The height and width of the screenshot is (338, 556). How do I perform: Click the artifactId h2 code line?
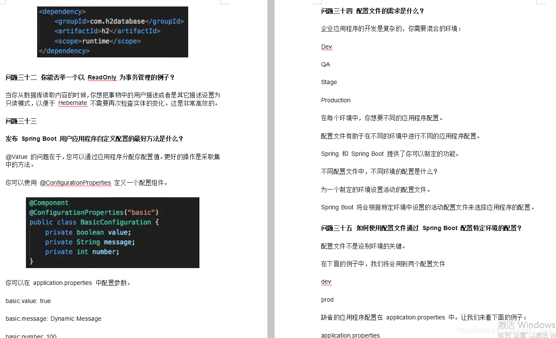(x=107, y=31)
